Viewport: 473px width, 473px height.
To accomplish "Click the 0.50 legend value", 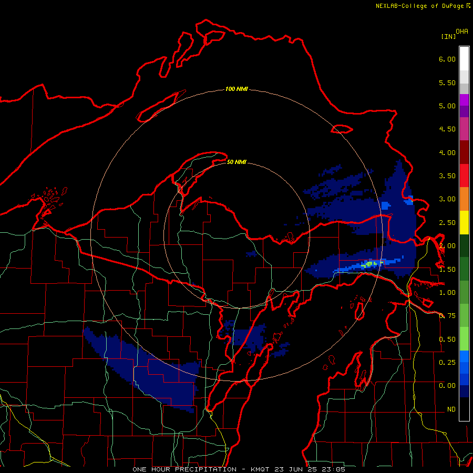I will tap(447, 340).
